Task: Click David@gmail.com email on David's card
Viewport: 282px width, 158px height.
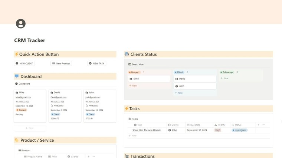Action: [x=59, y=97]
